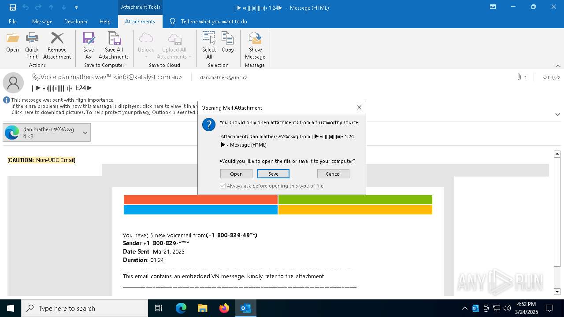Launch Firefox from taskbar
This screenshot has width=564, height=317.
[224, 308]
